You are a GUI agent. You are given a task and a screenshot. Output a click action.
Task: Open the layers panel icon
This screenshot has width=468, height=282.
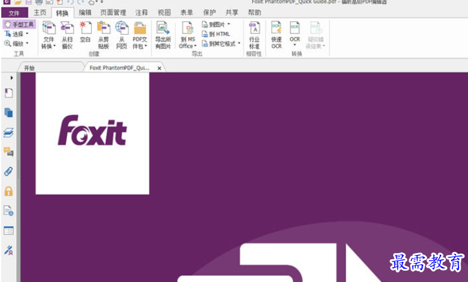click(x=9, y=132)
